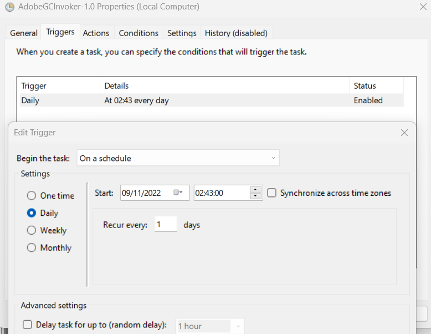
Task: Open the calendar picker for Start date
Action: coord(178,193)
